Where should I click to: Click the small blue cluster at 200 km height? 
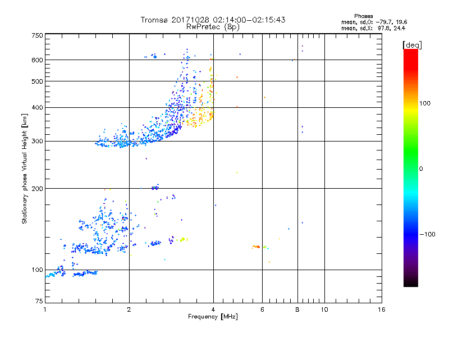(x=155, y=188)
